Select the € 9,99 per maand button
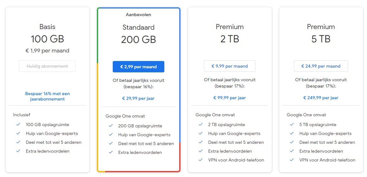The height and width of the screenshot is (177, 367). (x=230, y=66)
